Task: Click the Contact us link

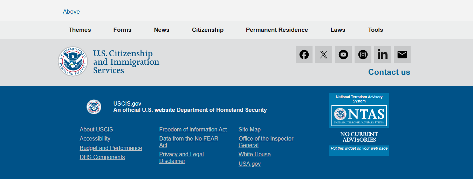Action: click(389, 72)
